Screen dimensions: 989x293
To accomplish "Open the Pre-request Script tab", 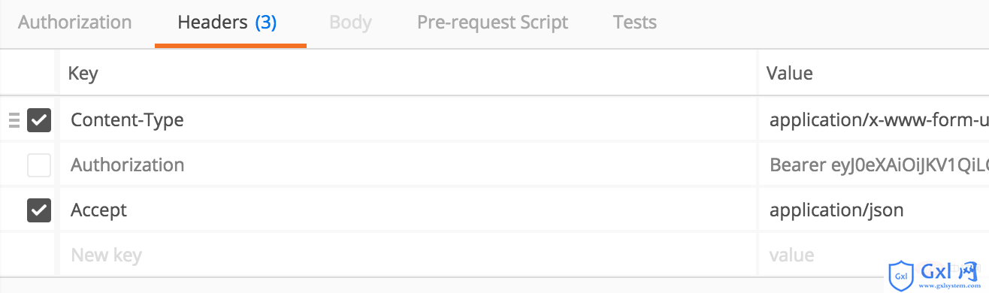I will (493, 23).
